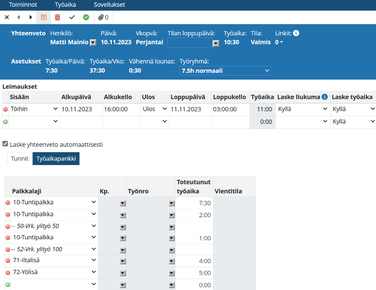Switch to the Tunnit tab

[19, 159]
